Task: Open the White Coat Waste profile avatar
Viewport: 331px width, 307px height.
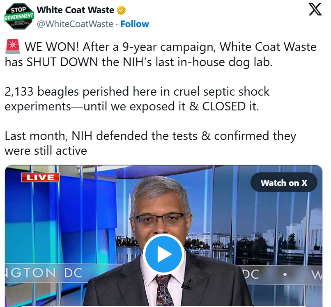Action: 19,17
